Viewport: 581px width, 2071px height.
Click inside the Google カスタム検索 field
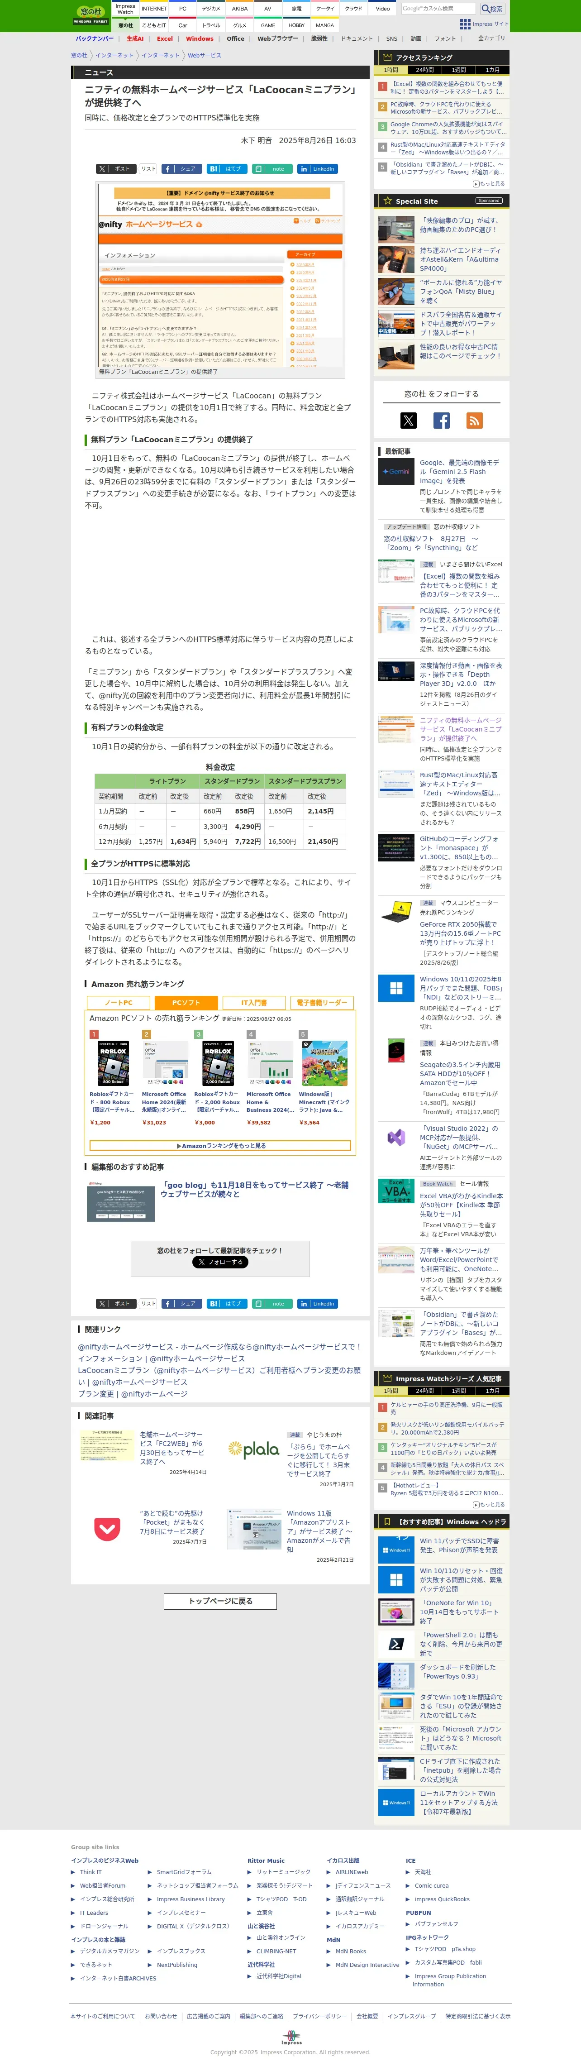pyautogui.click(x=438, y=9)
